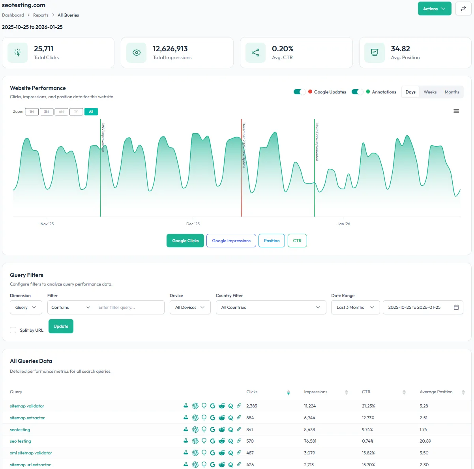Open the ChatGPT icon on sitemap validator row

pyautogui.click(x=195, y=406)
